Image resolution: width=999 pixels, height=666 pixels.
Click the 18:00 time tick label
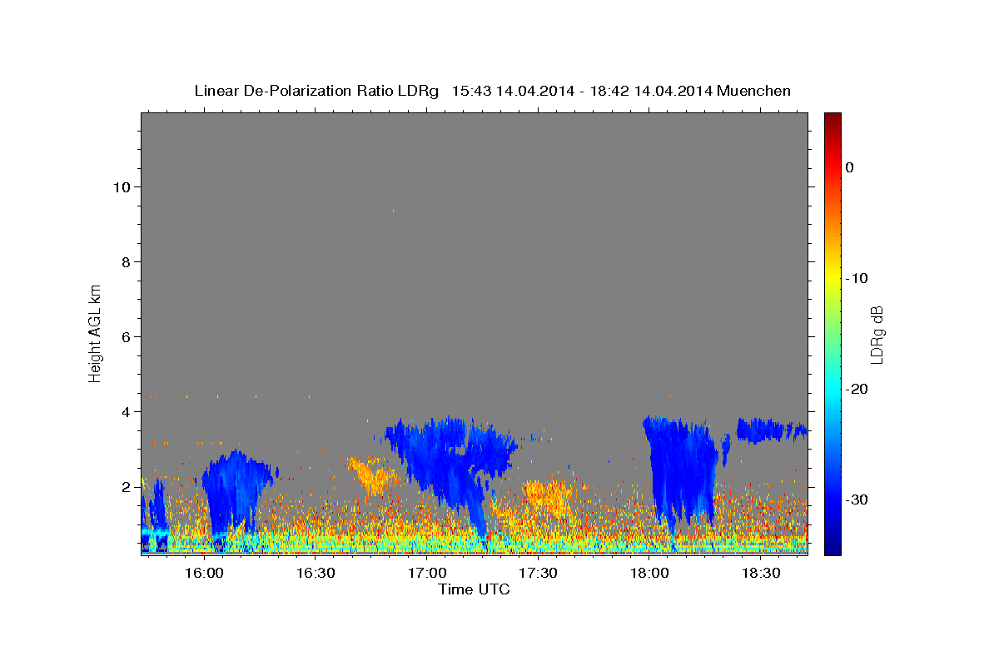tap(649, 574)
